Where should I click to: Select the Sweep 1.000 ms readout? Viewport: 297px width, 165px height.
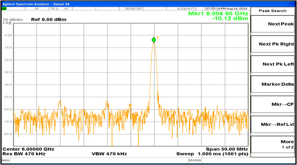coord(212,154)
